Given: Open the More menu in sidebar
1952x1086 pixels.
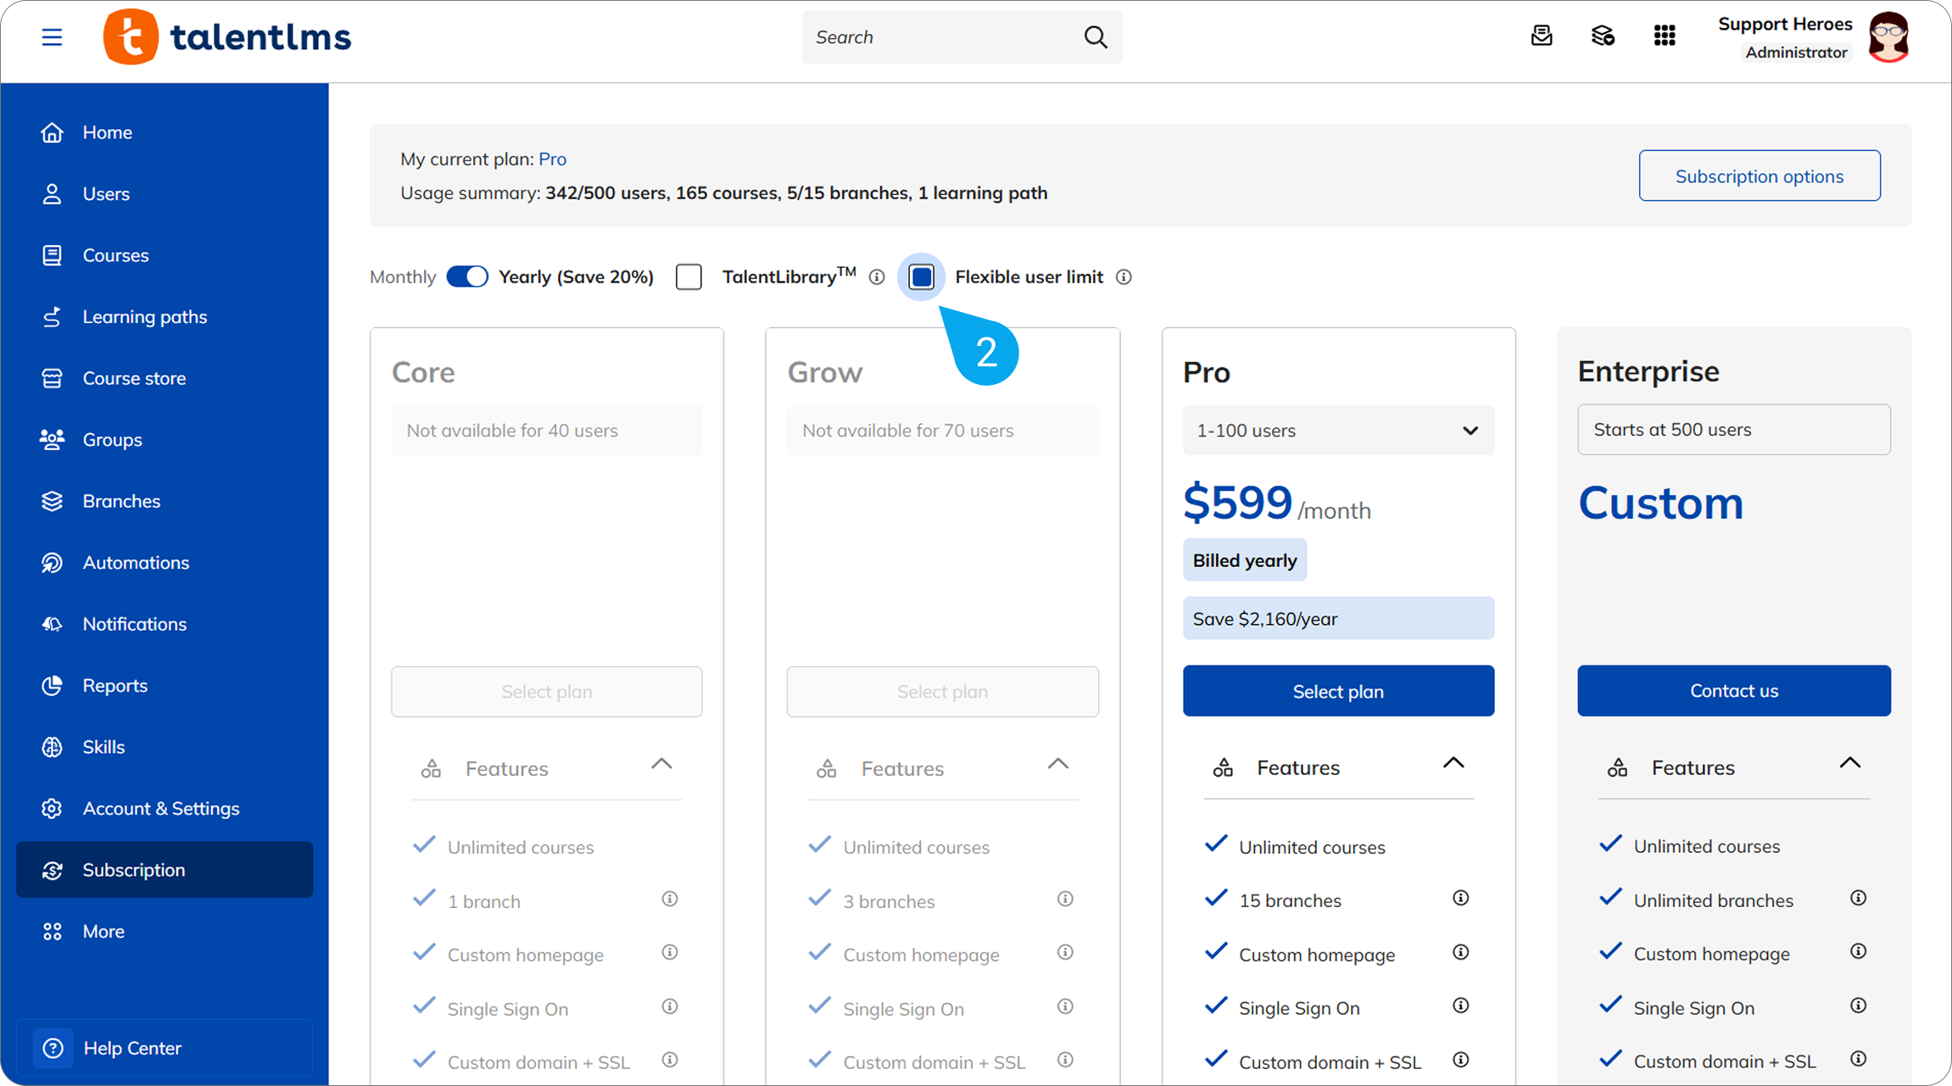Looking at the screenshot, I should [165, 932].
